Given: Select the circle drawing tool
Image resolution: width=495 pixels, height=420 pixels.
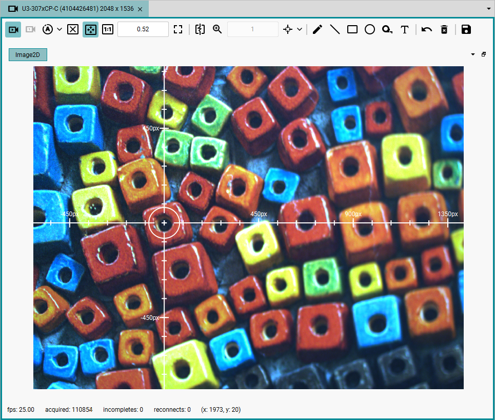Looking at the screenshot, I should [370, 29].
